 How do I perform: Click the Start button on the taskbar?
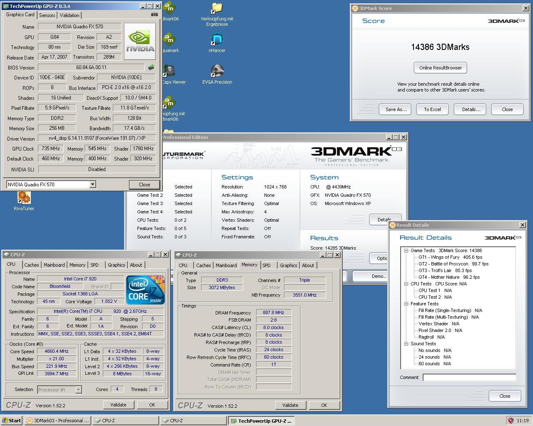click(11, 421)
